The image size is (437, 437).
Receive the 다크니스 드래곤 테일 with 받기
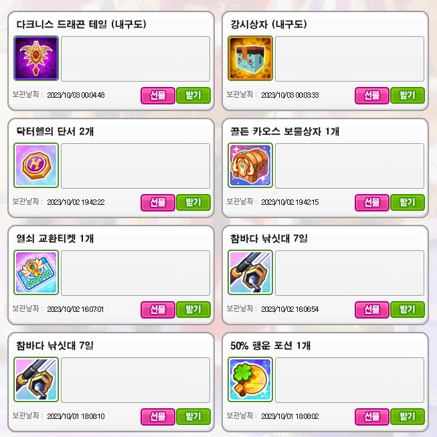[x=193, y=96]
